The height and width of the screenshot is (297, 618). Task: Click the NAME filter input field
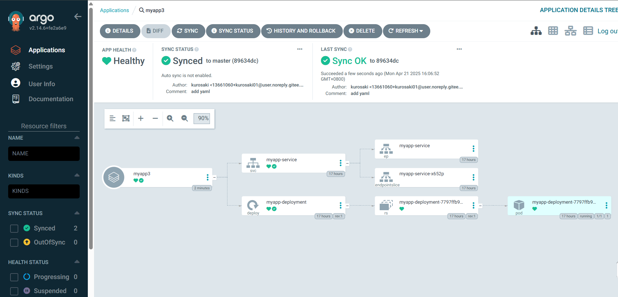coord(44,154)
